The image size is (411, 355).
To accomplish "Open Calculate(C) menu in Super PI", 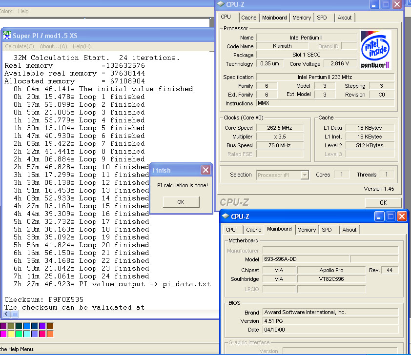I will click(x=20, y=46).
